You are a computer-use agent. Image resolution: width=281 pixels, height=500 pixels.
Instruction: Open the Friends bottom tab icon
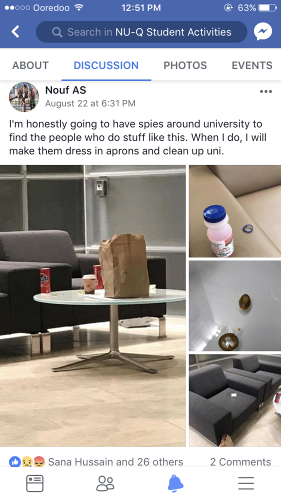pyautogui.click(x=105, y=483)
